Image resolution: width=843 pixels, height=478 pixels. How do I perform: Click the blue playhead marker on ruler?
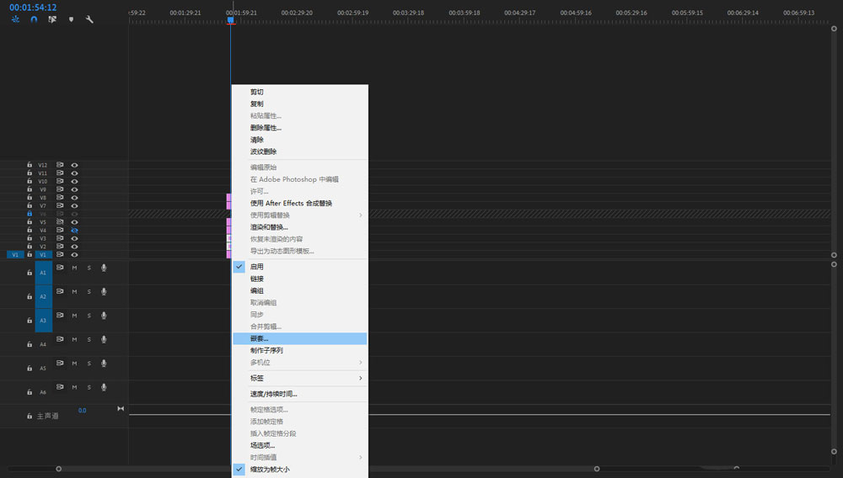tap(230, 19)
